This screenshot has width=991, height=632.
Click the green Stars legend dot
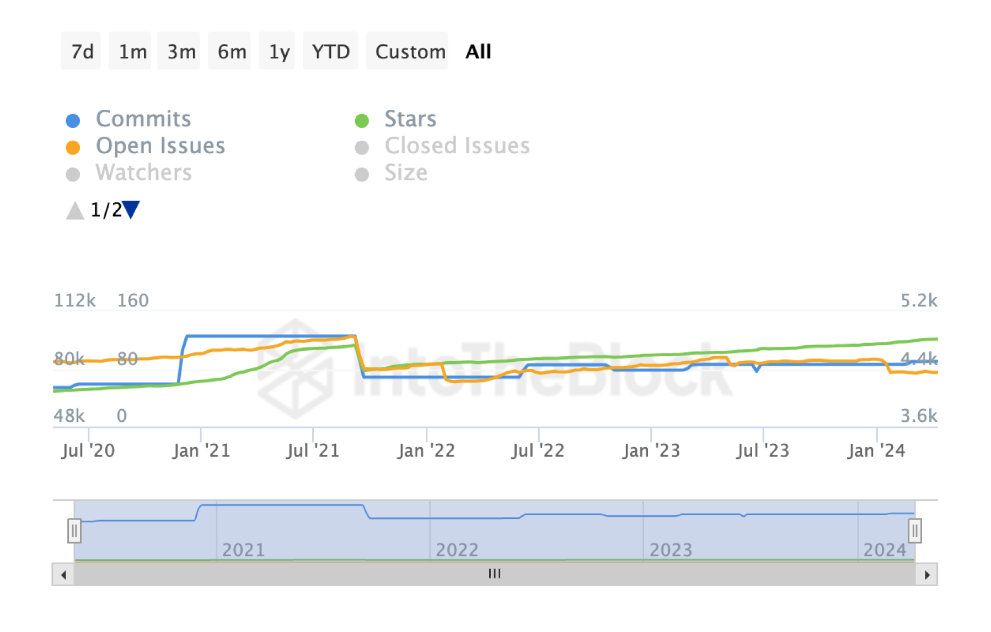[362, 120]
